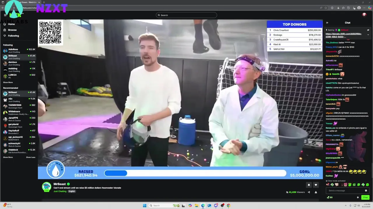
Task: Open the emoji picker in chat
Action: (366, 191)
